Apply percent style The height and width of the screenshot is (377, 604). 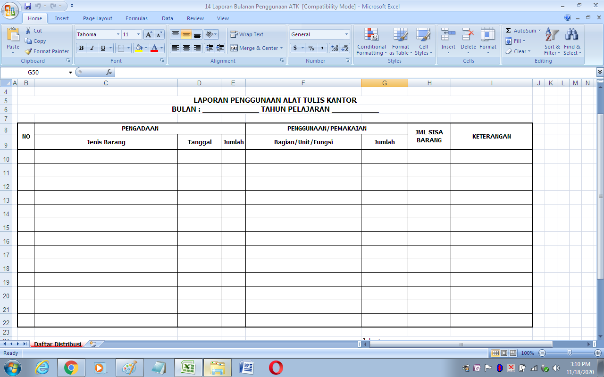coord(311,48)
